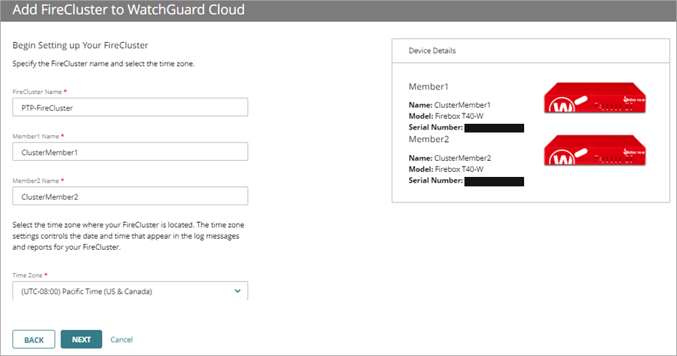Click Member1 Serial Number label

435,127
